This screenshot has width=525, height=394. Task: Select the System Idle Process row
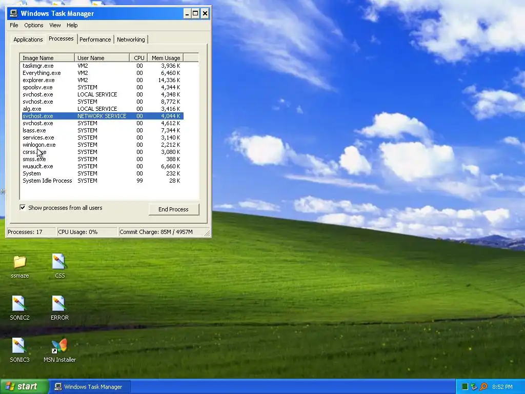[103, 181]
